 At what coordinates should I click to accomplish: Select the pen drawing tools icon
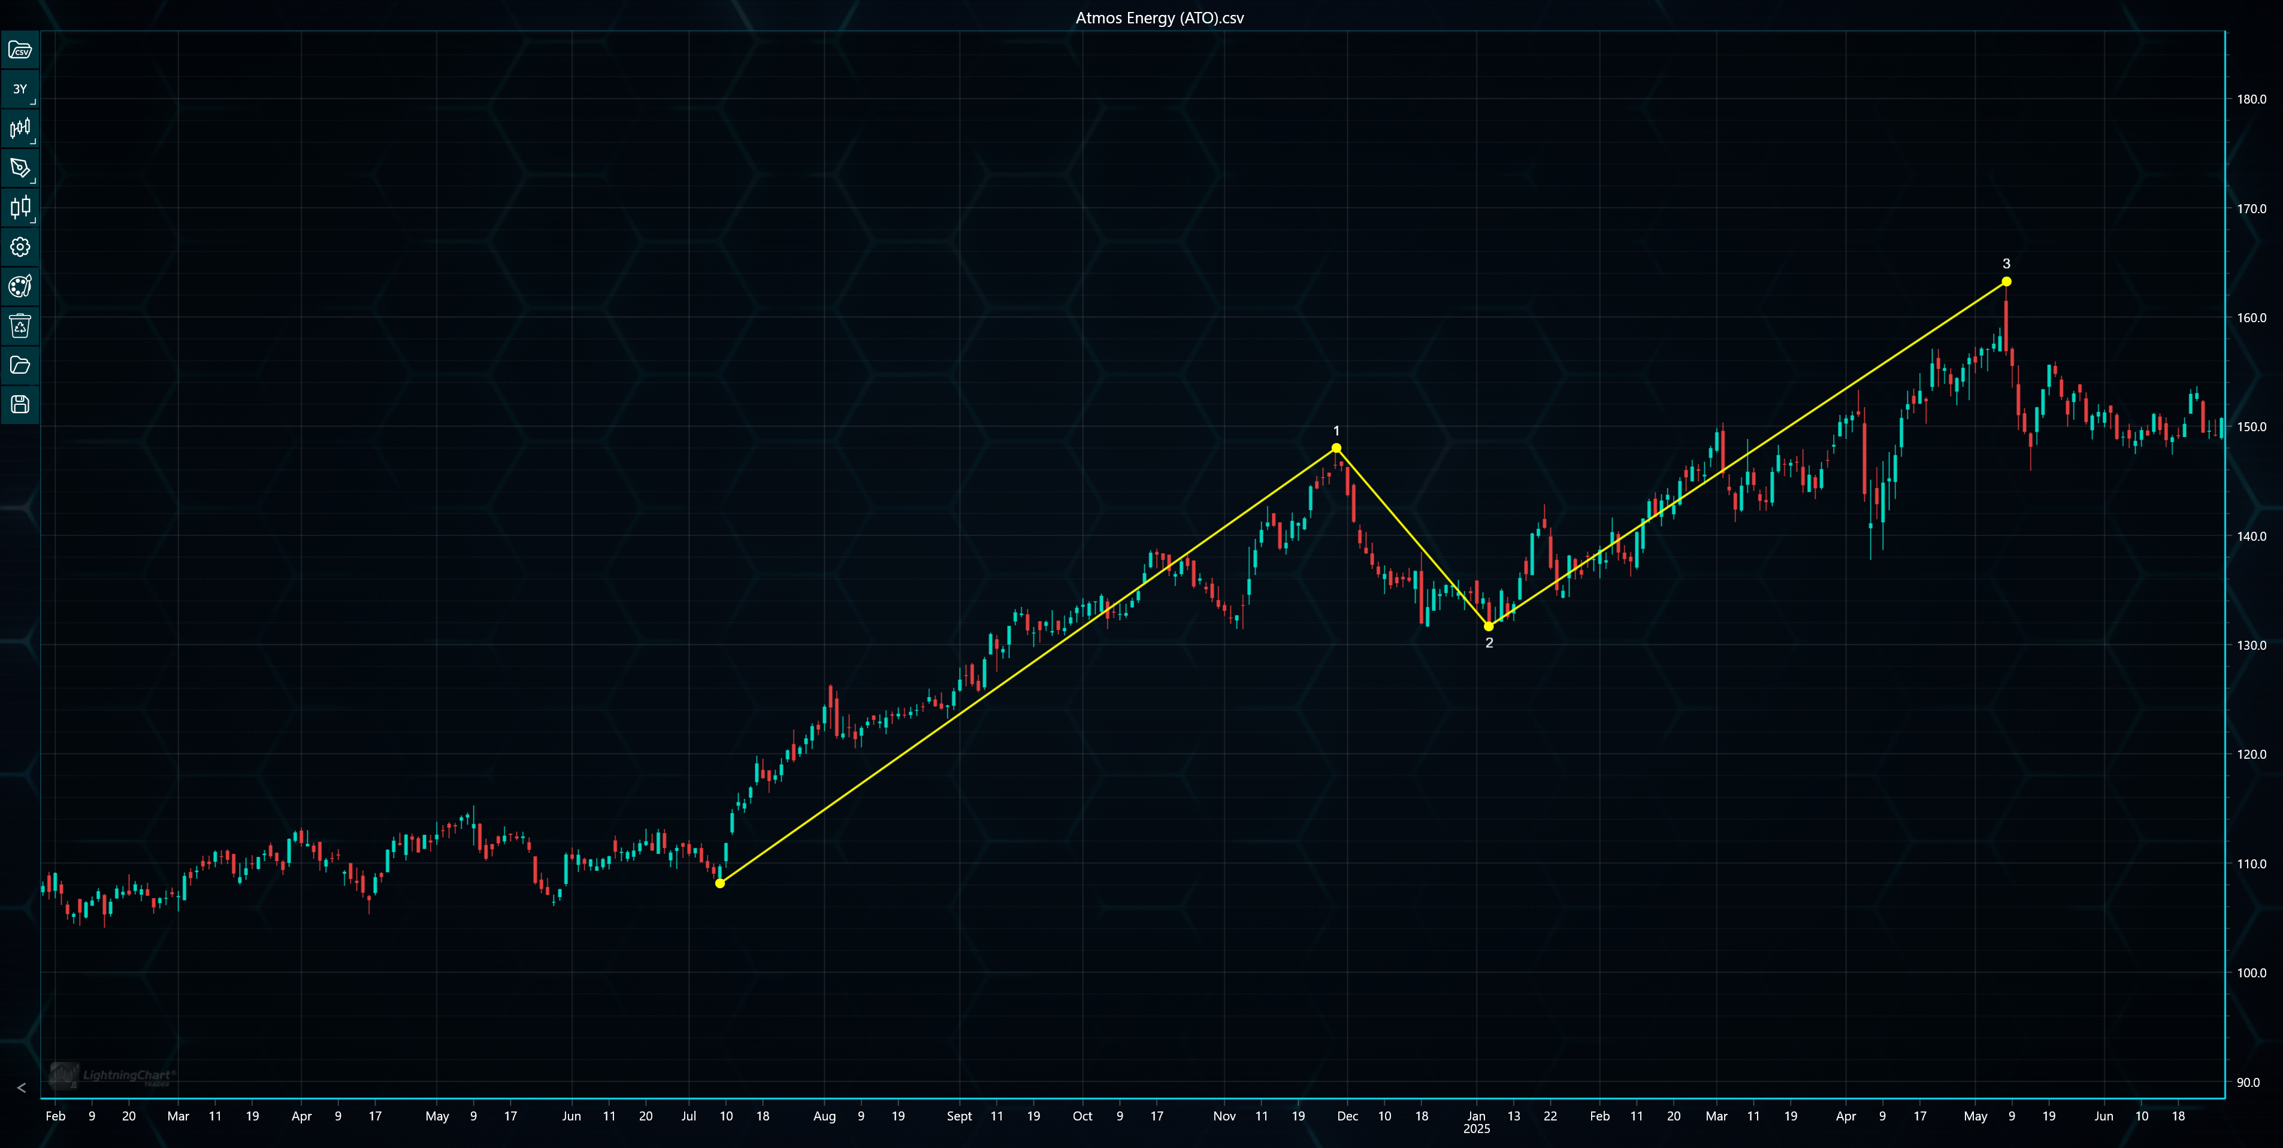pyautogui.click(x=20, y=168)
